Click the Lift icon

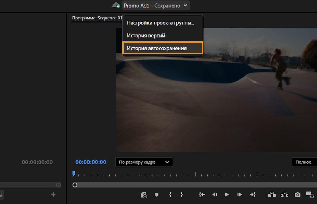(x=272, y=195)
